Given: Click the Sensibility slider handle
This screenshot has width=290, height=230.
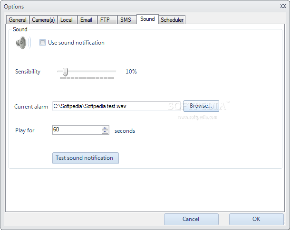Looking at the screenshot, I should click(x=65, y=72).
